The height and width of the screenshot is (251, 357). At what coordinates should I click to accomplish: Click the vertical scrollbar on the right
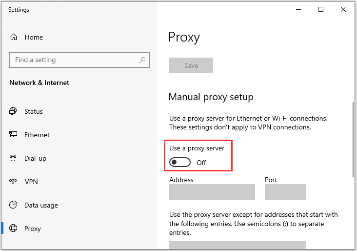click(x=353, y=139)
